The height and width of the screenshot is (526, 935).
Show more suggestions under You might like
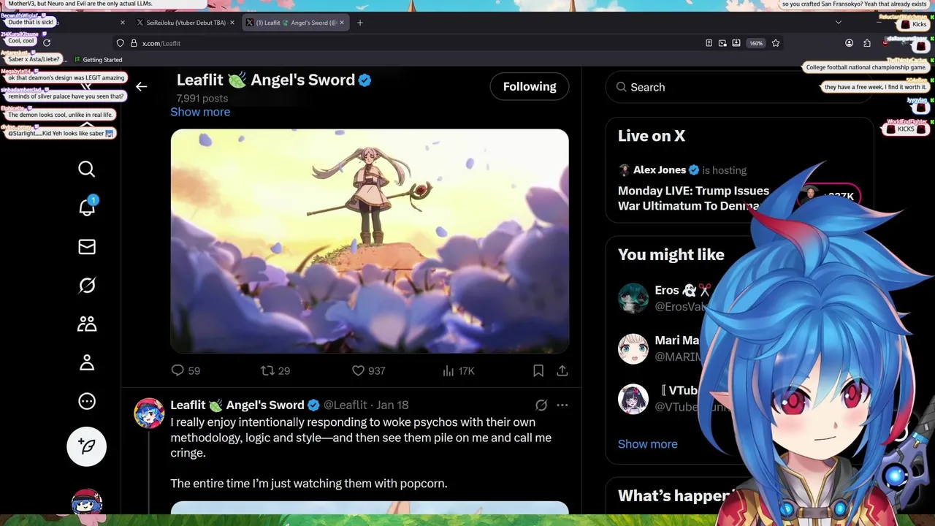(x=647, y=444)
